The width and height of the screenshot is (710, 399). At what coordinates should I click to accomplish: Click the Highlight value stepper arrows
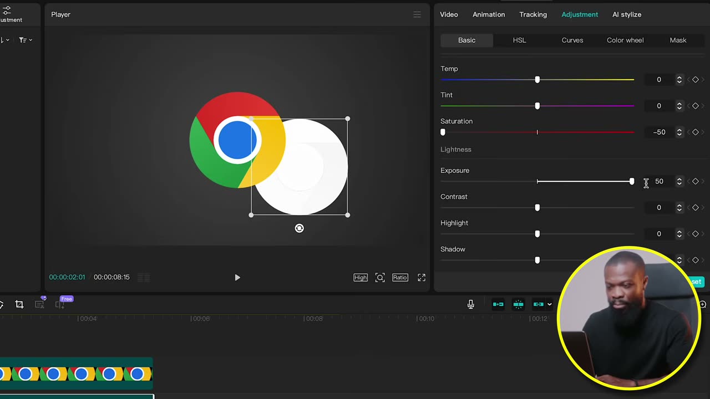679,234
